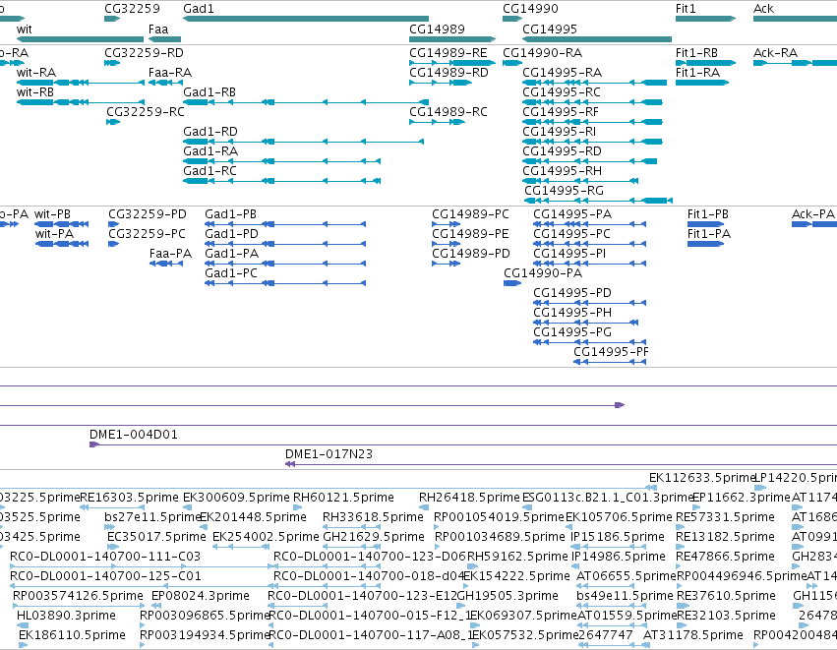Select transcript CG14989-RD
The height and width of the screenshot is (650, 837).
(x=441, y=83)
